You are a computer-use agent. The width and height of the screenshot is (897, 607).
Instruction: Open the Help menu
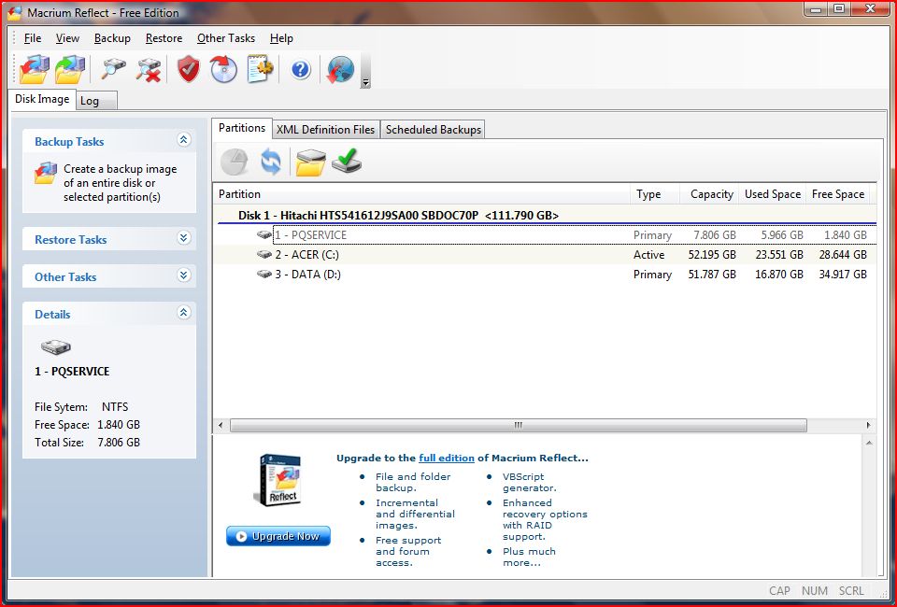tap(281, 38)
